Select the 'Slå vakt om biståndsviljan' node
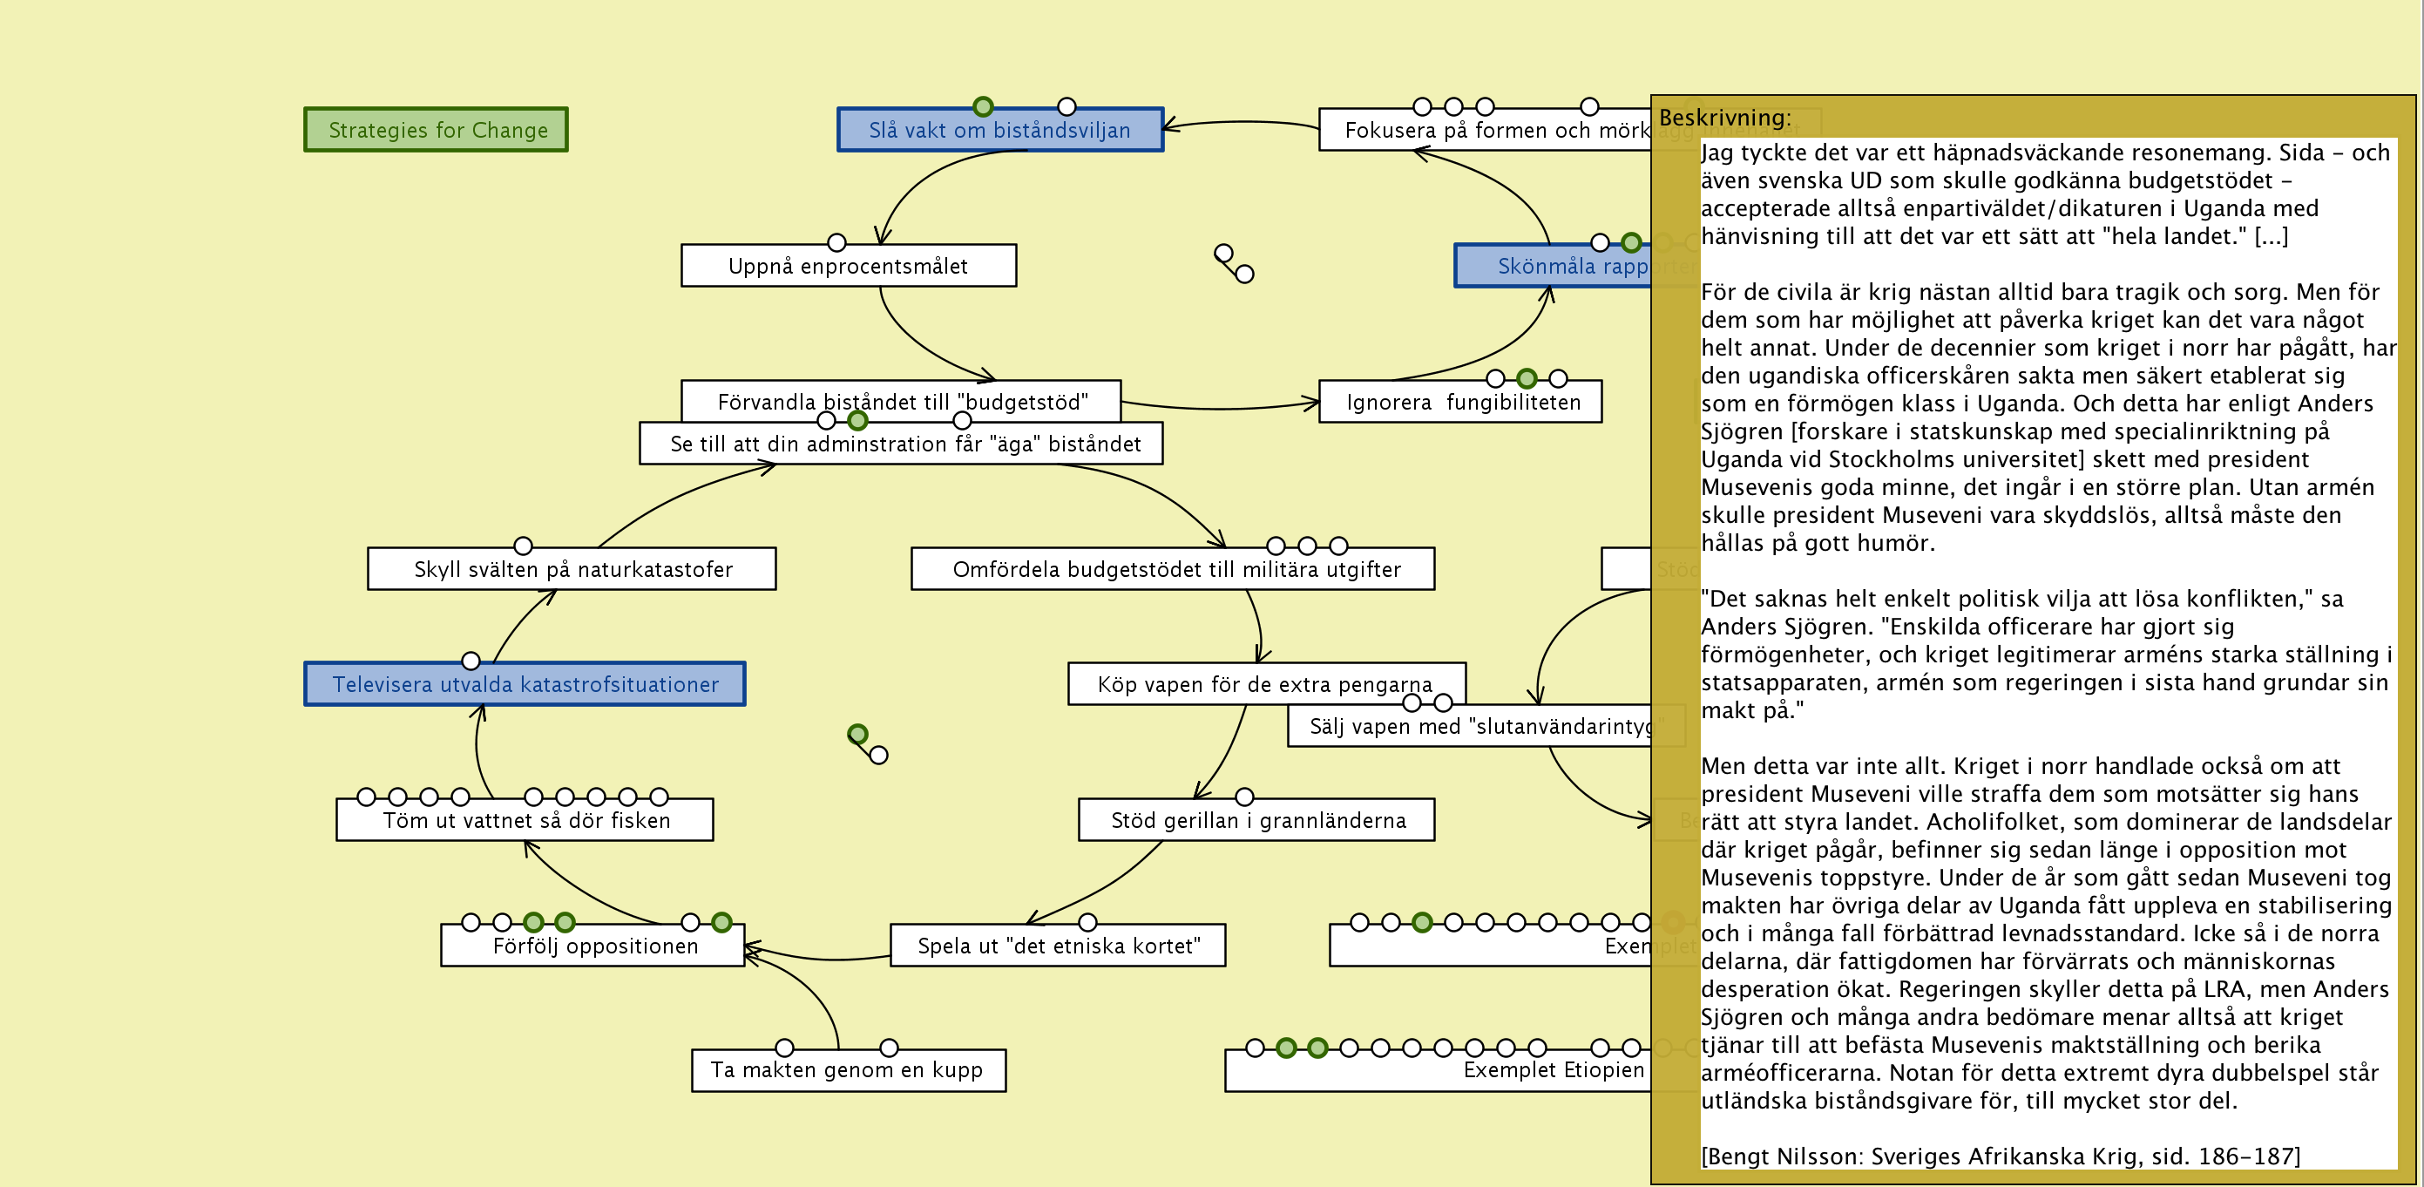The width and height of the screenshot is (2424, 1187). pos(999,131)
